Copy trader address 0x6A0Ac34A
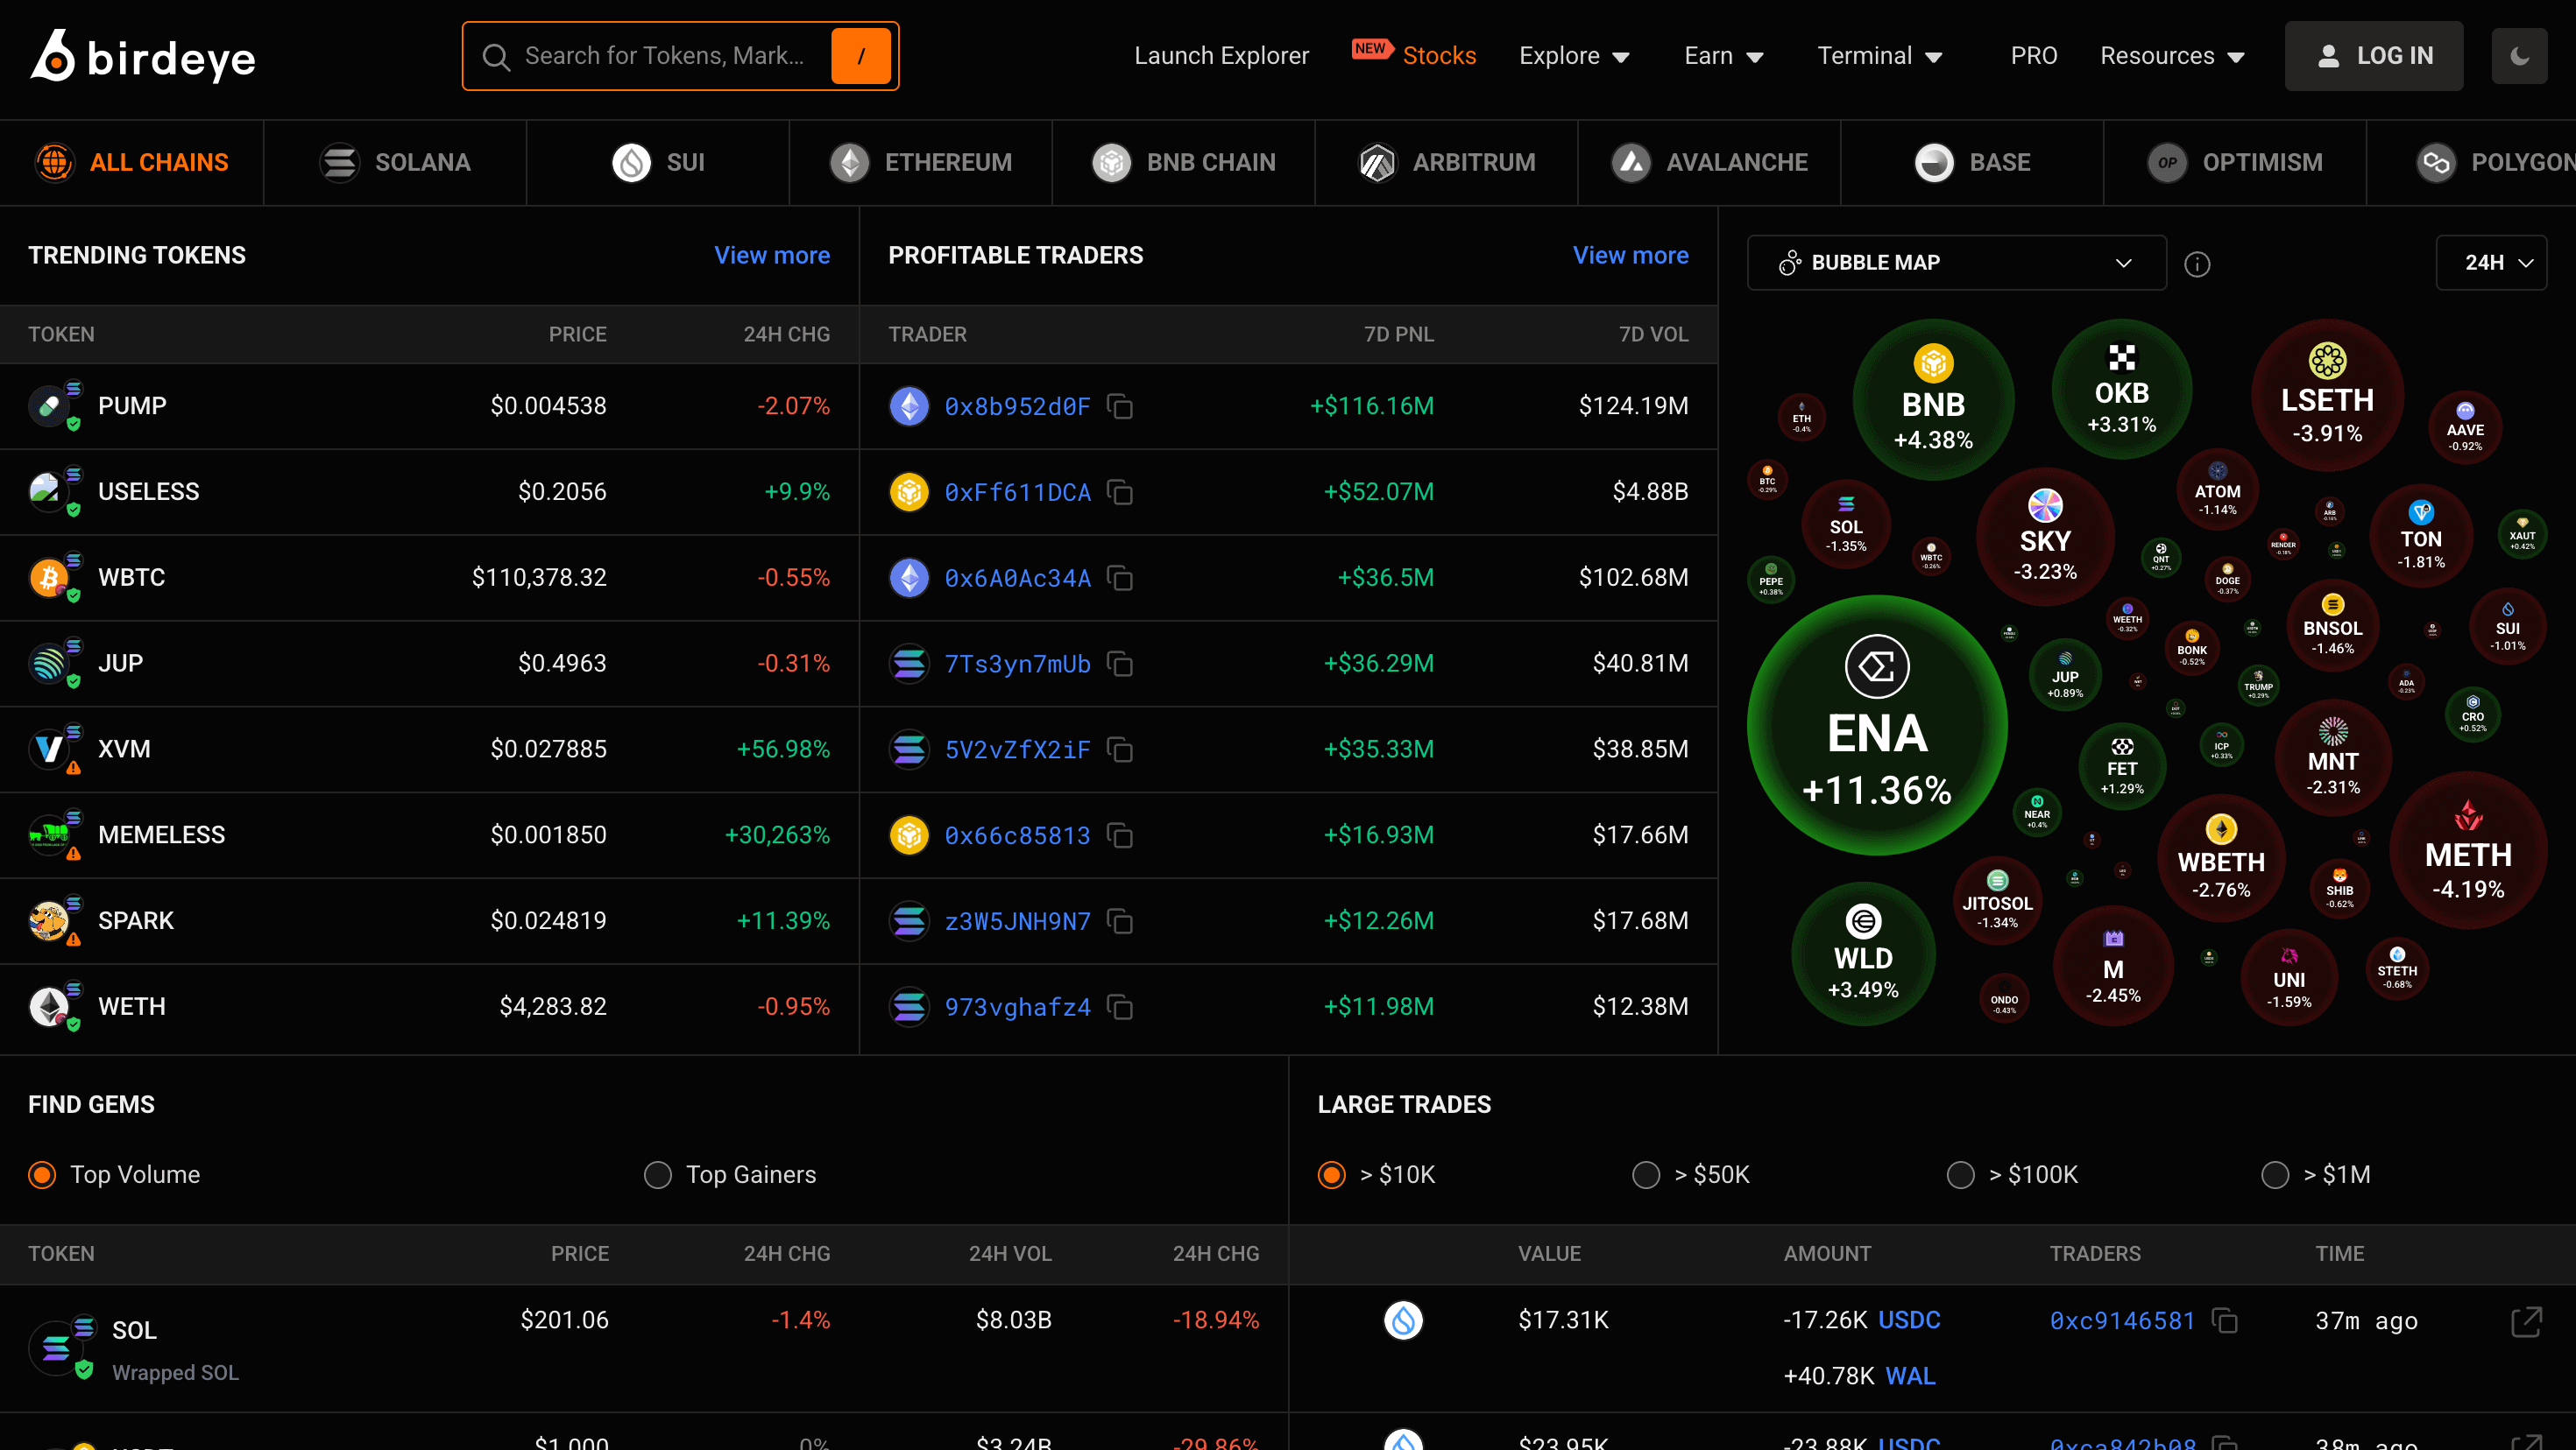The height and width of the screenshot is (1450, 2576). 1120,578
